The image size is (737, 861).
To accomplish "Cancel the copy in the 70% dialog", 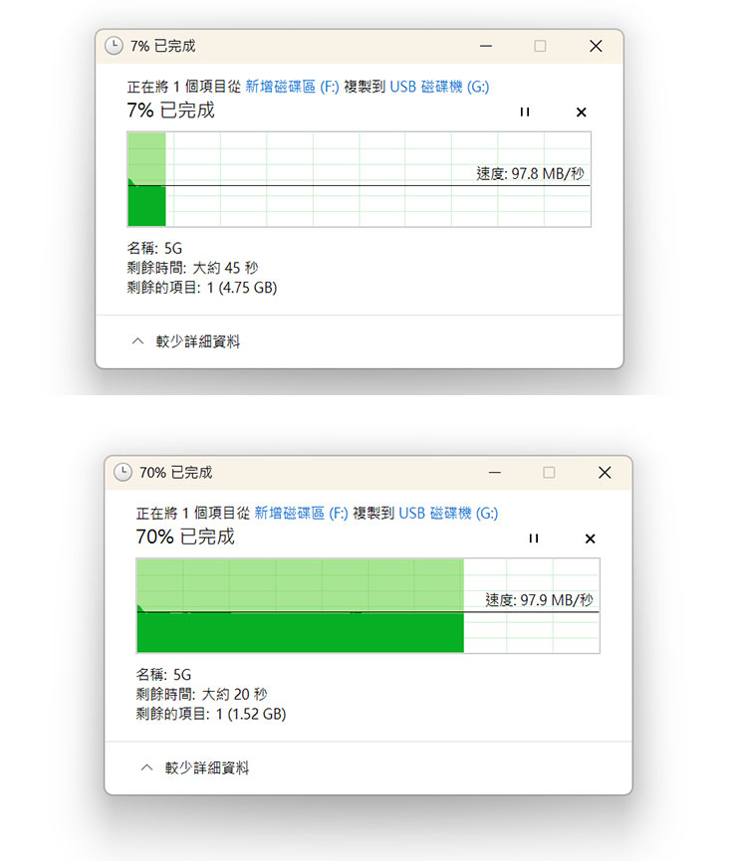I will click(x=590, y=538).
